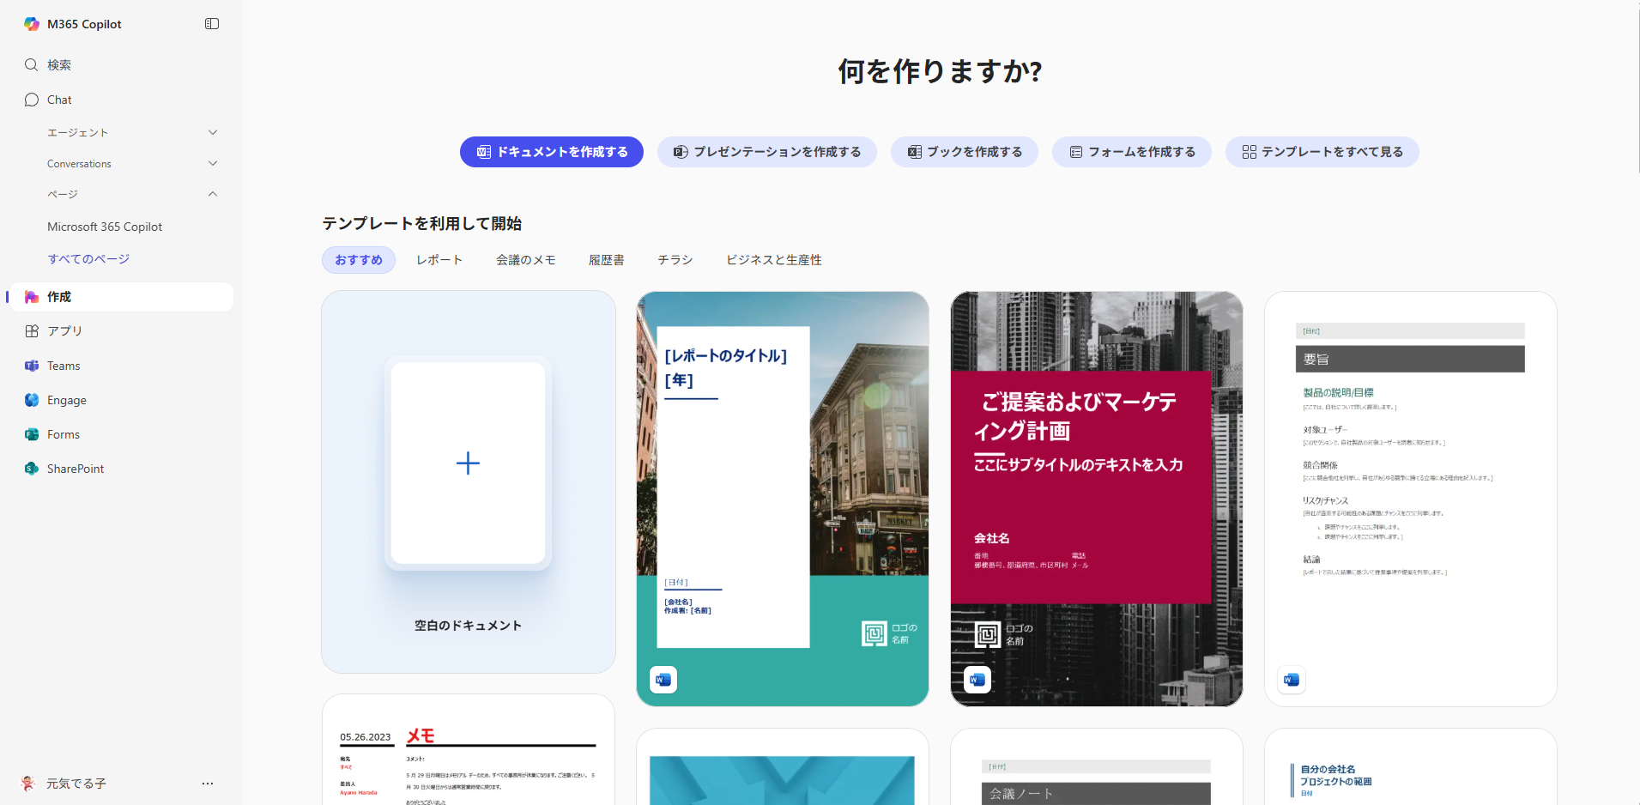Click ブックを作成する button

point(965,152)
